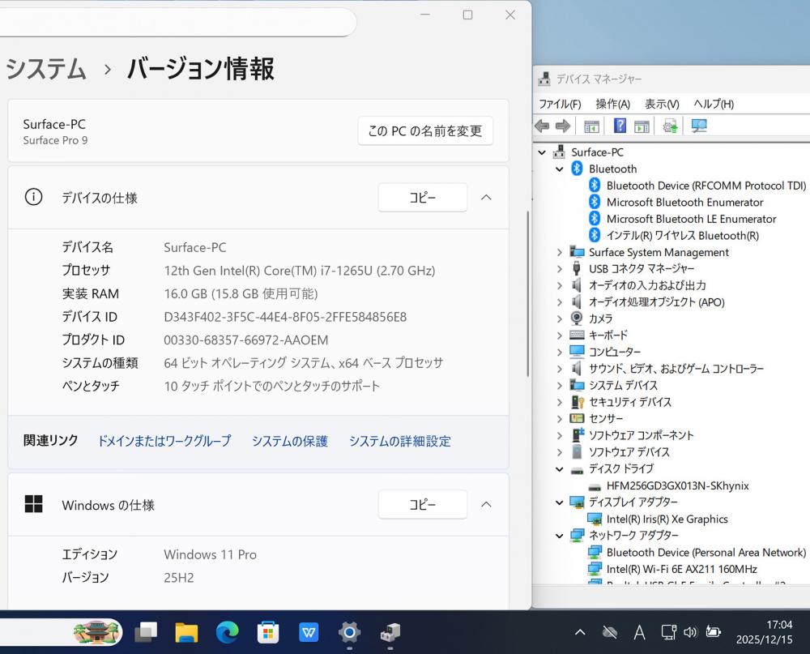Screen dimensions: 810x654
Task: Expand the カメラ device category
Action: coord(559,318)
